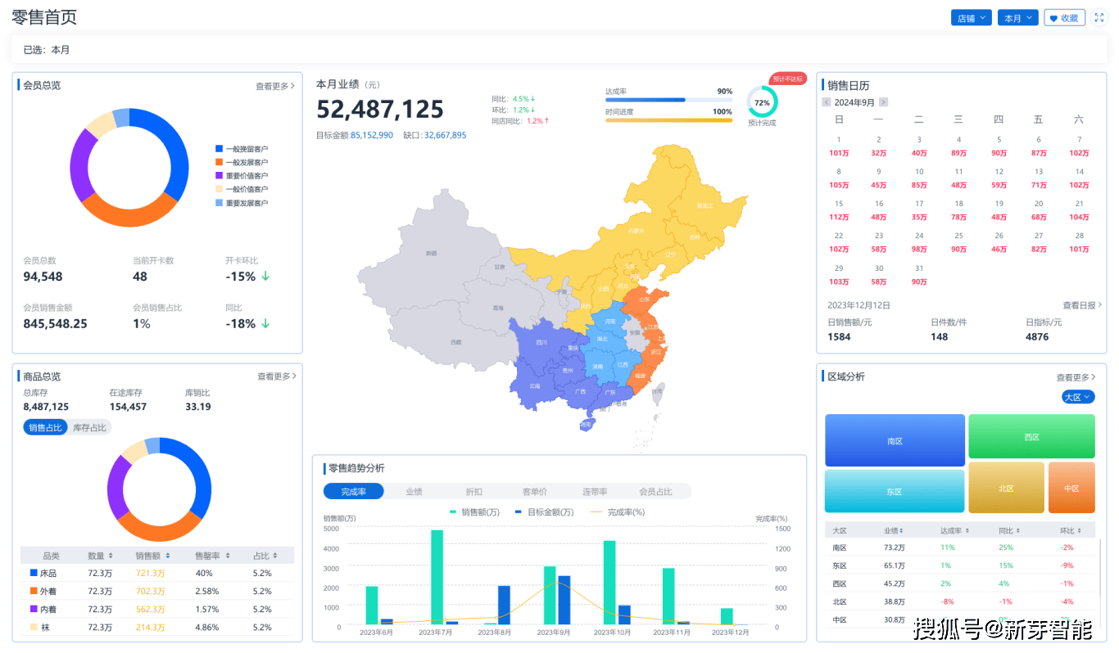1119x653 pixels.
Task: Click the fullscreen expand icon at top right
Action: 1099,18
